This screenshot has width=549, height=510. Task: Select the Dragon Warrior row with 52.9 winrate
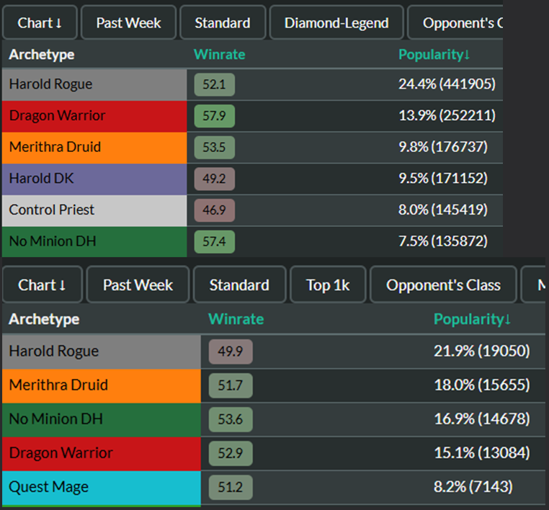click(x=274, y=453)
